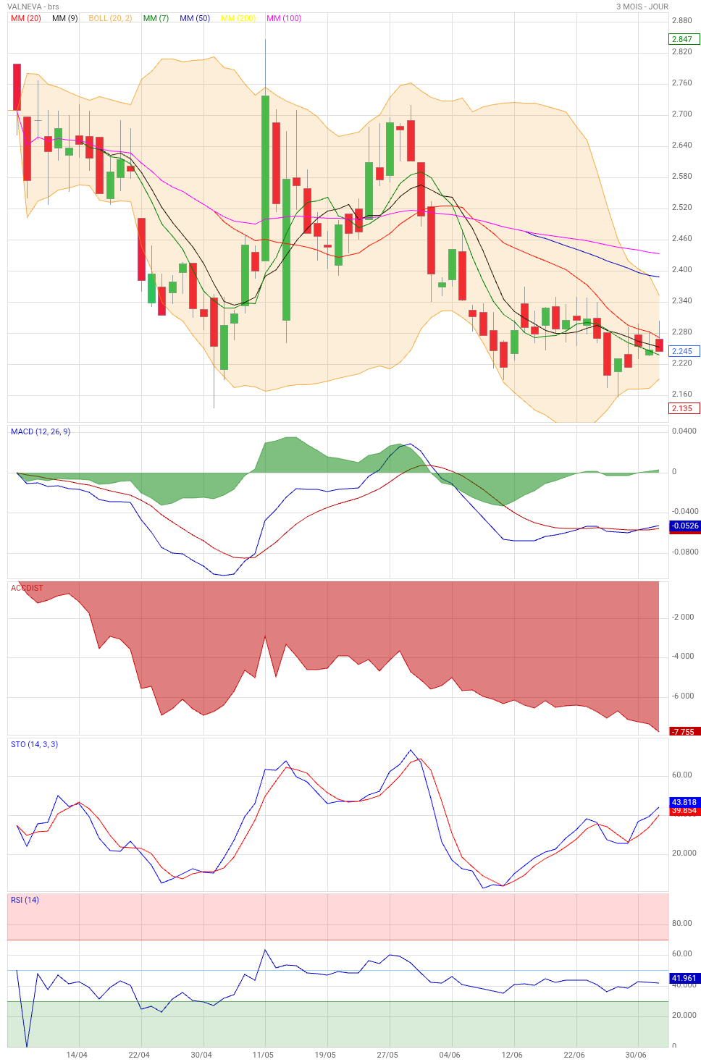Viewport: 701px width, 1062px height.
Task: Click the red 2.135 low price tag
Action: tap(684, 408)
